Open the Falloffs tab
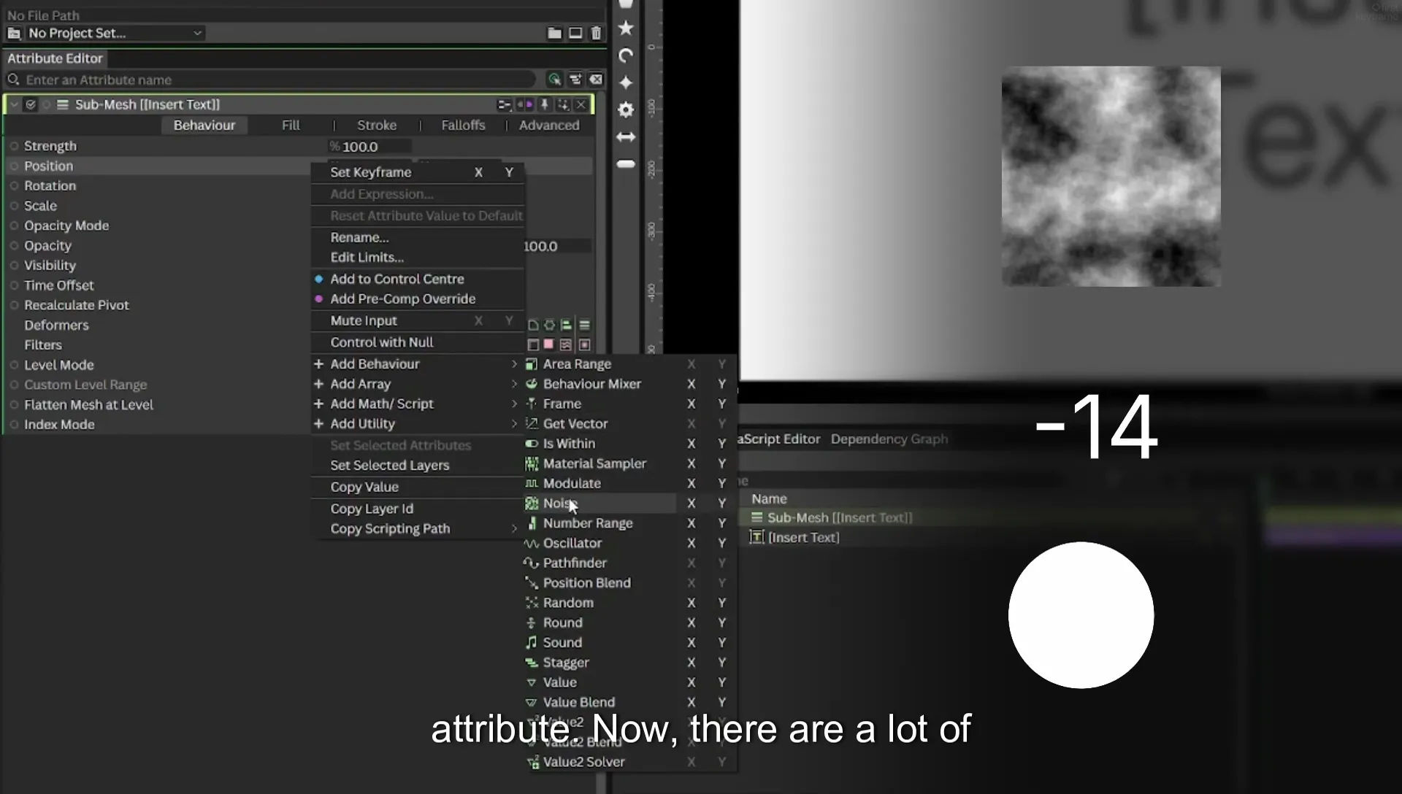 coord(463,126)
